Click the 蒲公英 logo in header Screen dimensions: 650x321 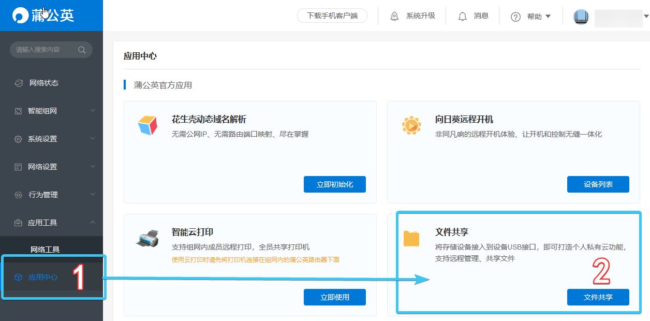tap(43, 16)
